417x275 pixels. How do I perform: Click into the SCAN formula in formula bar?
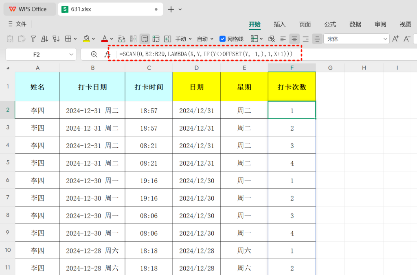coord(206,54)
